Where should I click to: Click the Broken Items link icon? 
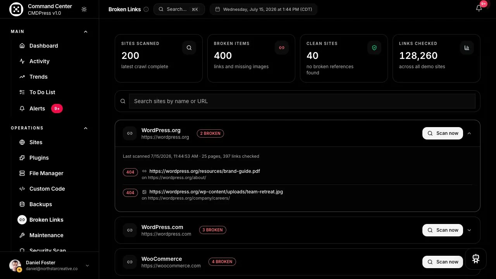282,48
